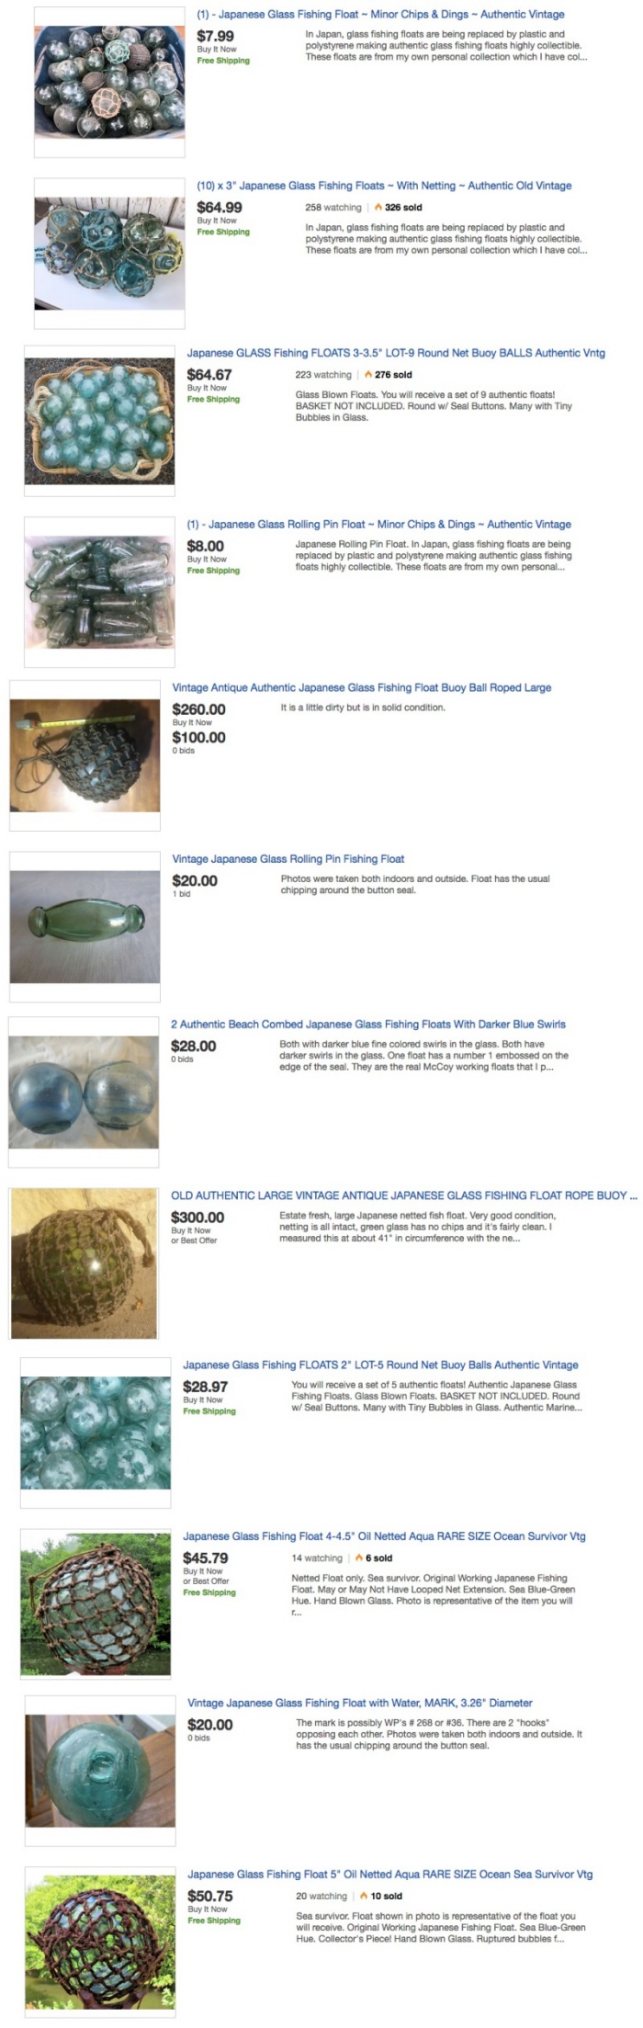Open thumbnail of ten netted 3" floats

pyautogui.click(x=109, y=254)
